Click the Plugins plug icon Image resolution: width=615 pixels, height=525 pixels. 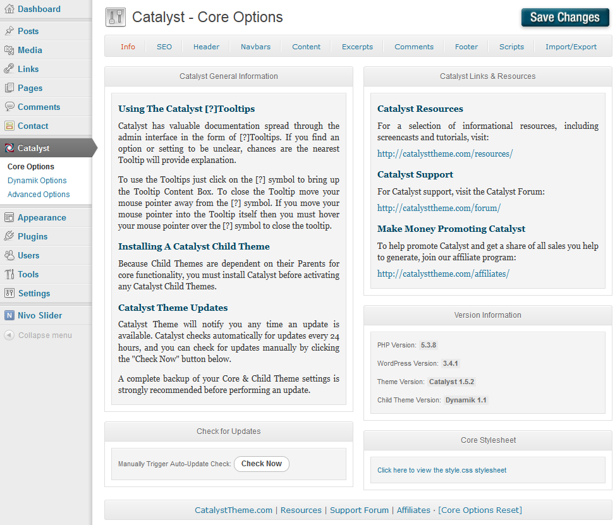(x=9, y=236)
